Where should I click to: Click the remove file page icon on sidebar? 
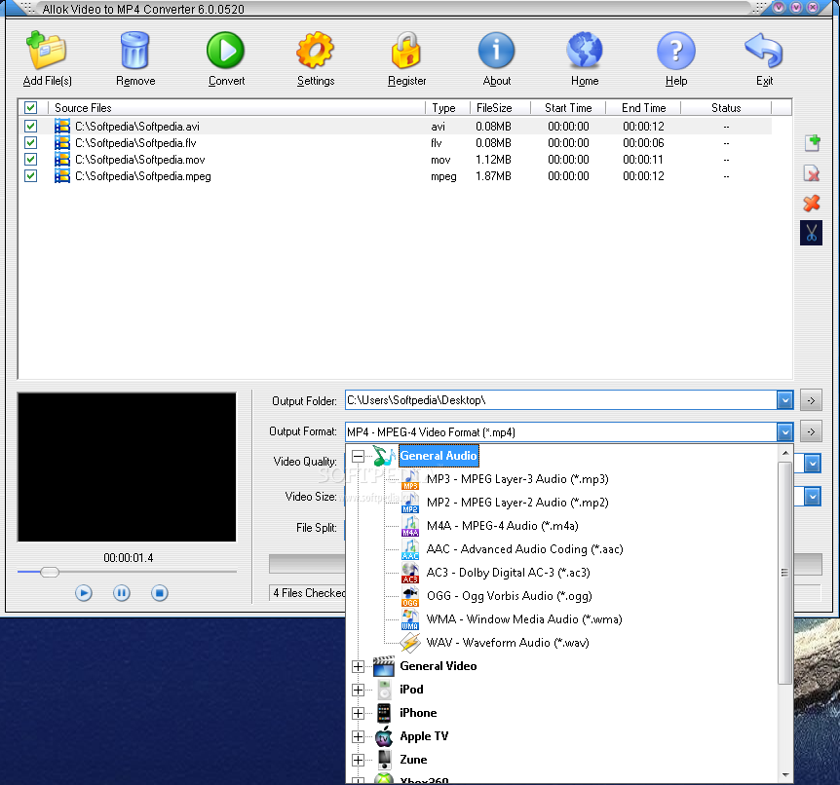[812, 173]
